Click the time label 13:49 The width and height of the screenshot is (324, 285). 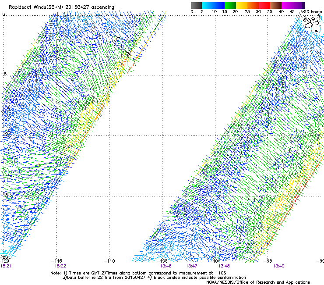pyautogui.click(x=278, y=266)
